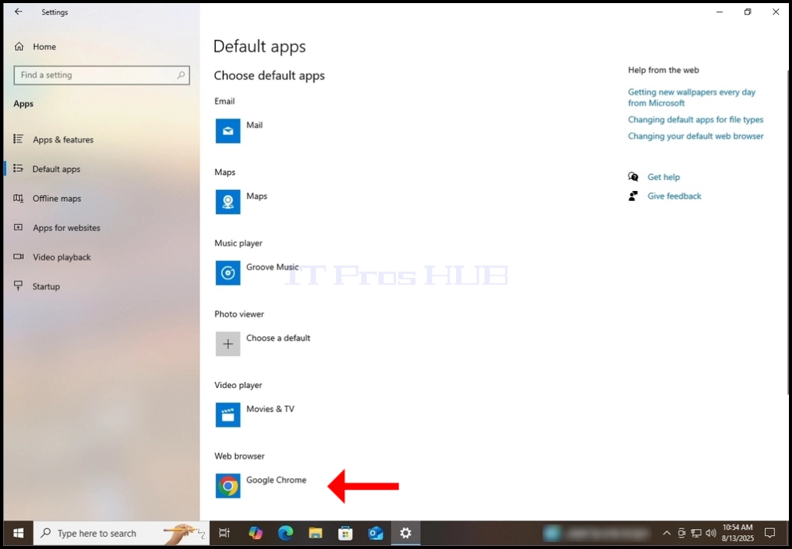Click the vertical scrollbar of Default apps

788,232
